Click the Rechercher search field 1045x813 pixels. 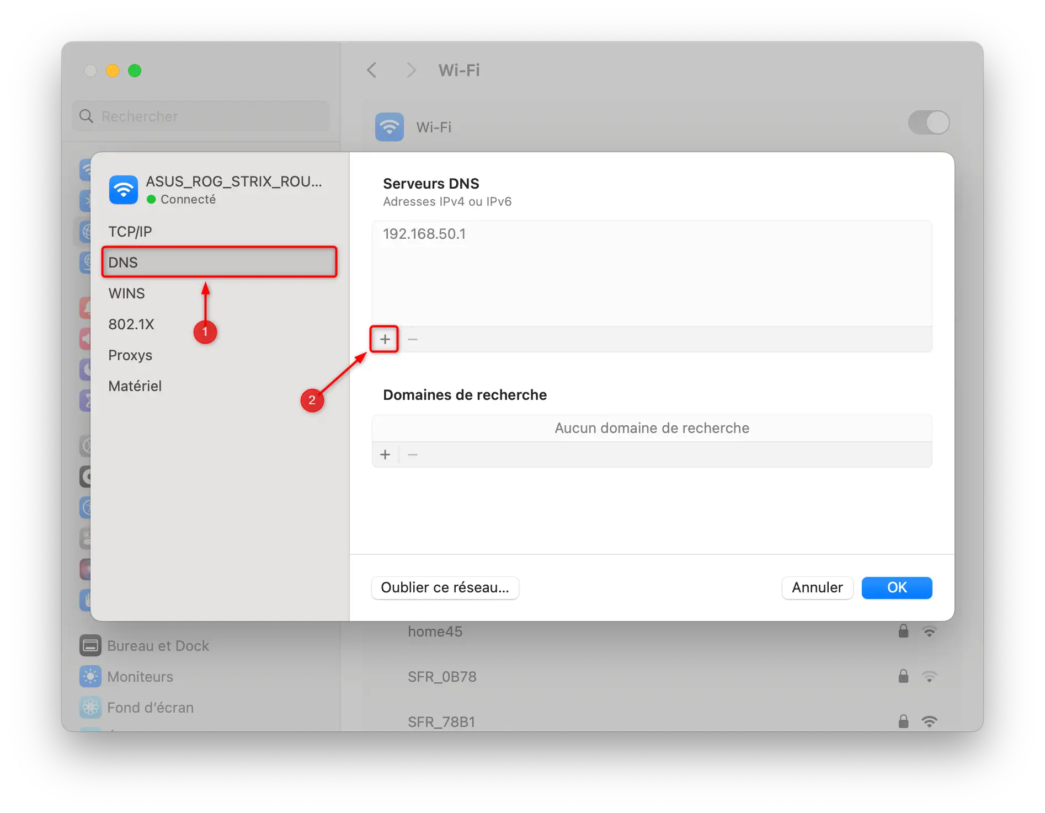point(201,116)
